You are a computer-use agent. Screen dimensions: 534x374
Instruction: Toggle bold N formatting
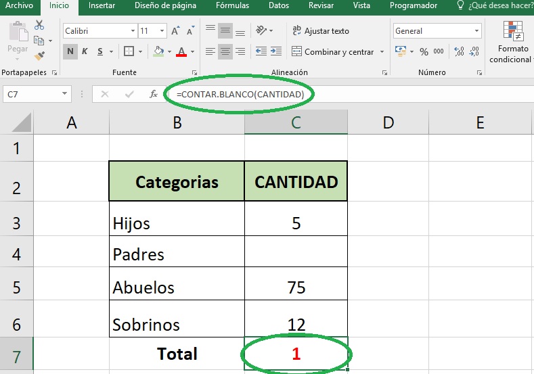(70, 51)
